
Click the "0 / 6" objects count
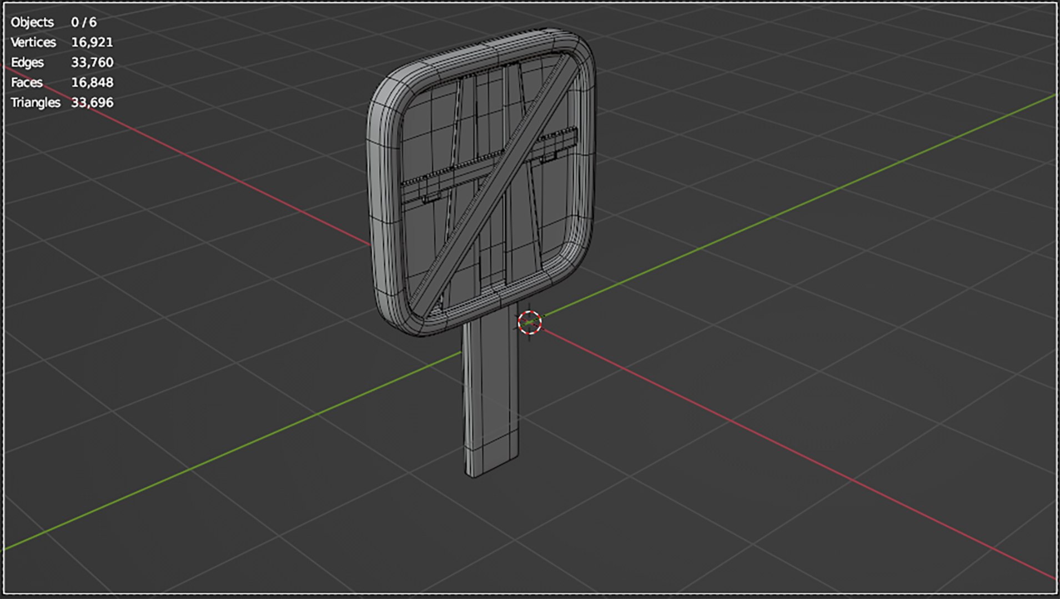84,22
